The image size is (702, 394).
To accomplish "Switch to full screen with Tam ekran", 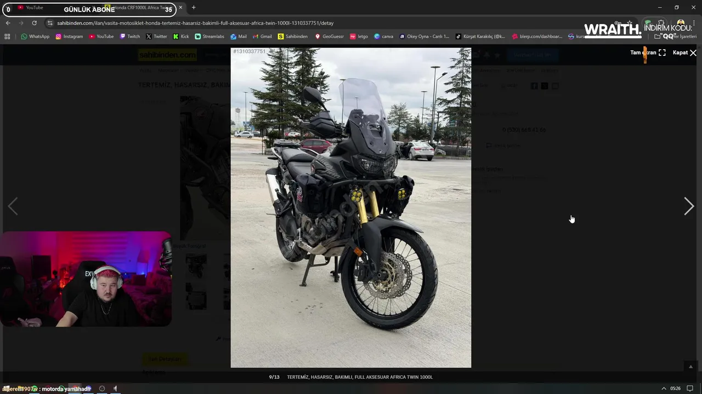I will pyautogui.click(x=648, y=53).
